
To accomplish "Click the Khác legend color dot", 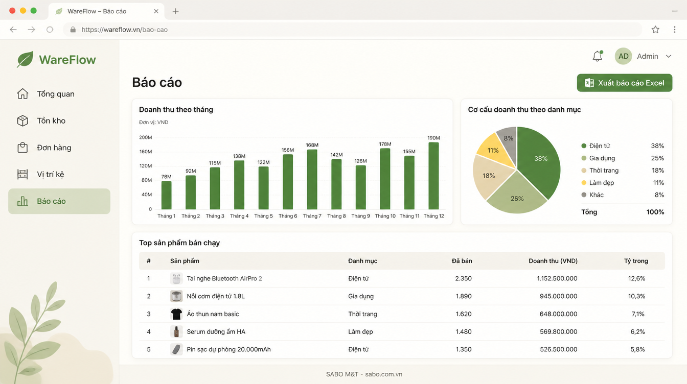I will pyautogui.click(x=584, y=195).
